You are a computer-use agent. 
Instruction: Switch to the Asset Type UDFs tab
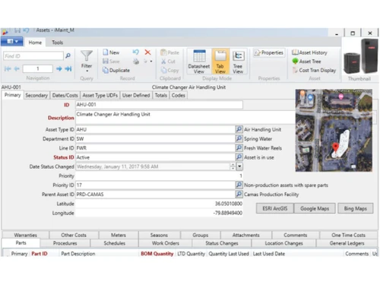[x=100, y=95]
